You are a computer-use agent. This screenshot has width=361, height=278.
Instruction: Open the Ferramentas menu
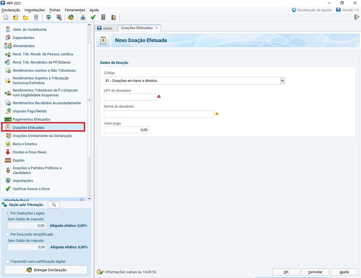pos(75,10)
